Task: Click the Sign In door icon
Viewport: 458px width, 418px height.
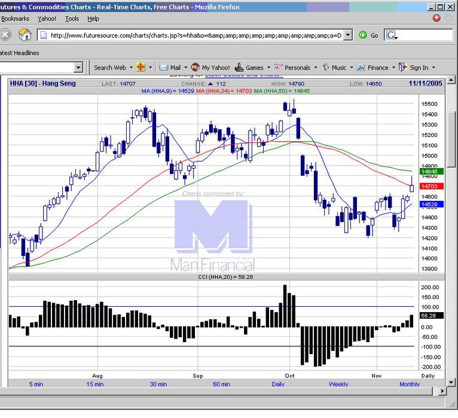Action: (403, 67)
